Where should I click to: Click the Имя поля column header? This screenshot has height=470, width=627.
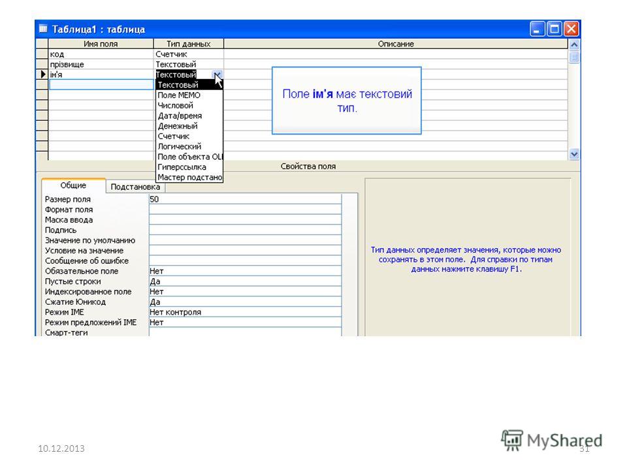[x=101, y=44]
